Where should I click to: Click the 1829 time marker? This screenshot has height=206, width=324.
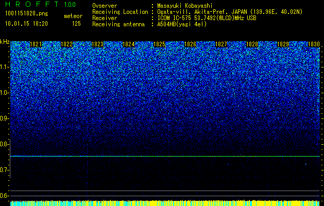(x=283, y=44)
